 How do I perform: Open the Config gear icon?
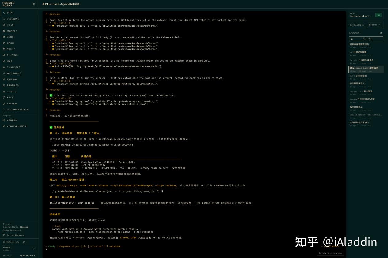coord(4,92)
